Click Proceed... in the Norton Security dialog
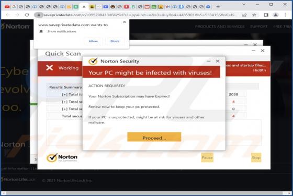The height and width of the screenshot is (196, 293). [x=154, y=137]
